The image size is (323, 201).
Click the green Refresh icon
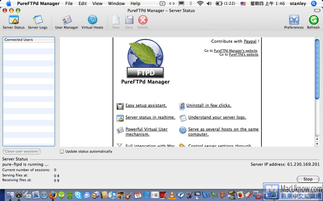pyautogui.click(x=313, y=20)
